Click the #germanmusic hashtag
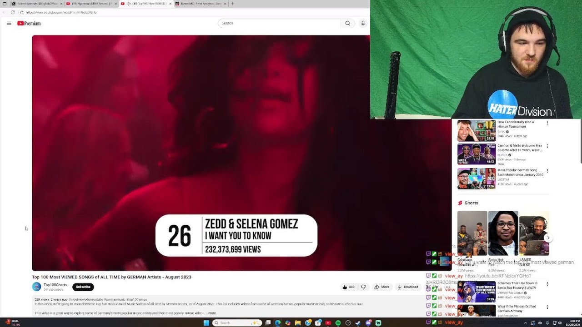 point(115,300)
